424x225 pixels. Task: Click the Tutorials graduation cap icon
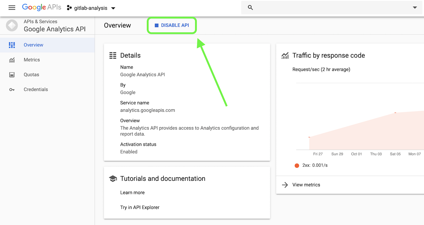coord(113,178)
